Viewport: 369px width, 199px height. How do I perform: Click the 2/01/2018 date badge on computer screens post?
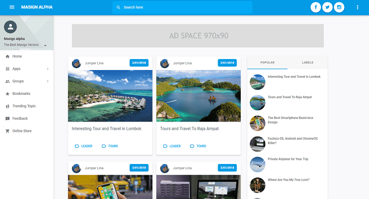click(227, 168)
